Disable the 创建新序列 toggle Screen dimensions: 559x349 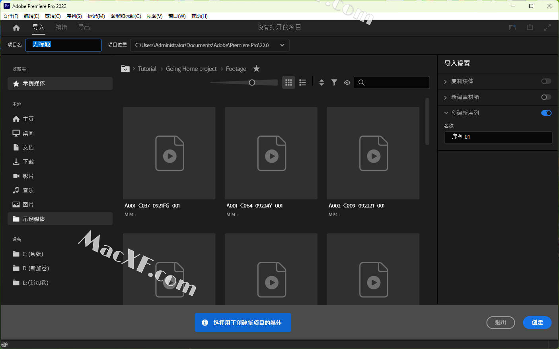(x=546, y=113)
